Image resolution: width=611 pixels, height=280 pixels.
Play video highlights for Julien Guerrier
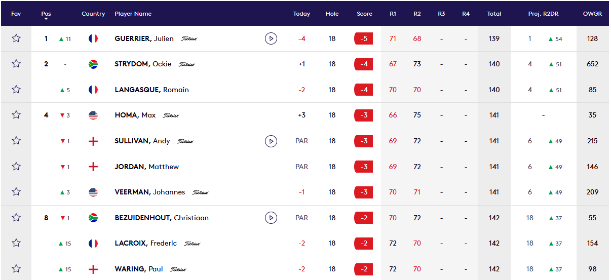[x=271, y=38]
